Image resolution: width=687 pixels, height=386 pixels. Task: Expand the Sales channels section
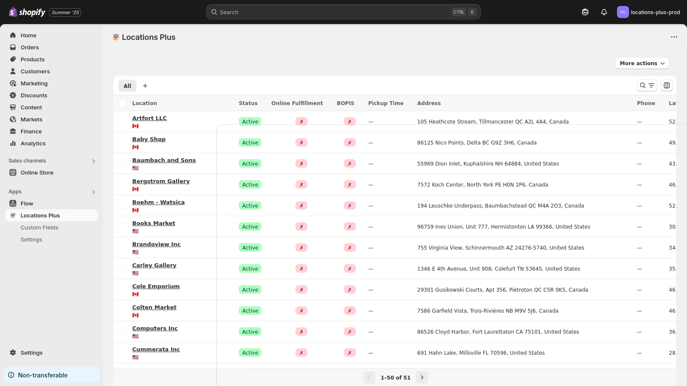[94, 161]
